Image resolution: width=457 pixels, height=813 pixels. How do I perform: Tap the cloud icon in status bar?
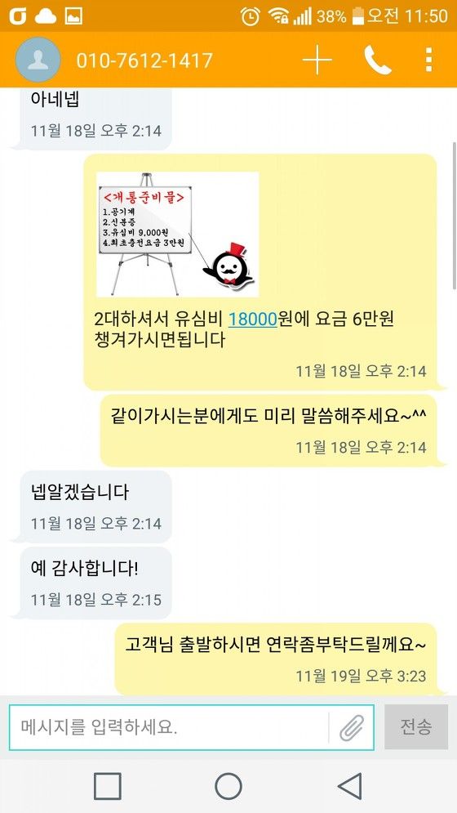46,16
